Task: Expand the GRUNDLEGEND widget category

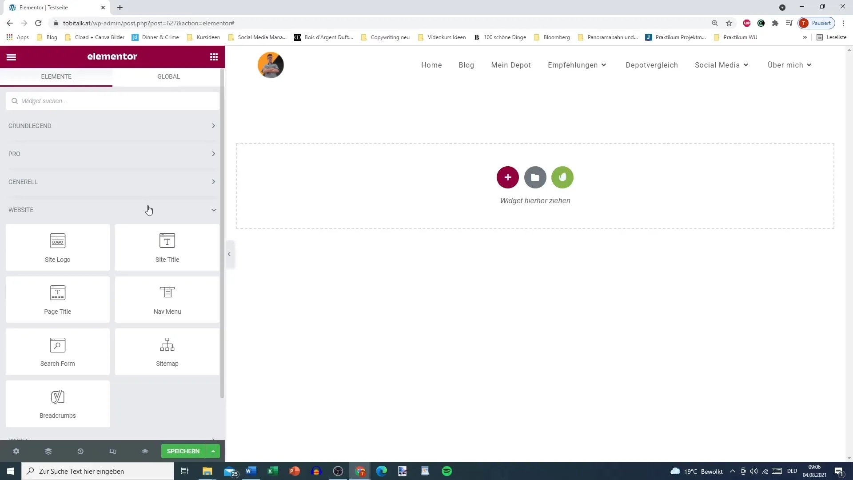Action: coord(112,126)
